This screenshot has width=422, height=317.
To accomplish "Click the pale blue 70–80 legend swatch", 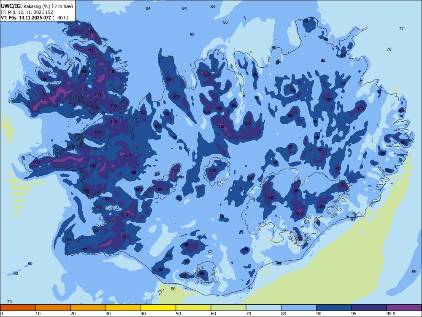I will point(263,308).
